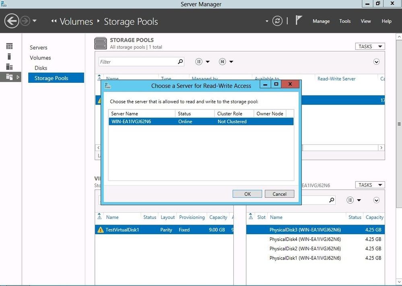Viewport: 402px width, 286px height.
Task: Open navigation history dropdown arrow
Action: coord(35,21)
